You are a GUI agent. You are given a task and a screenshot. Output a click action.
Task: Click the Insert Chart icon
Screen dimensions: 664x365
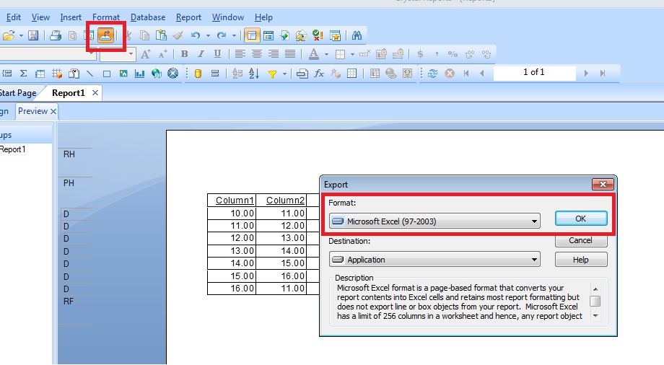pos(140,74)
